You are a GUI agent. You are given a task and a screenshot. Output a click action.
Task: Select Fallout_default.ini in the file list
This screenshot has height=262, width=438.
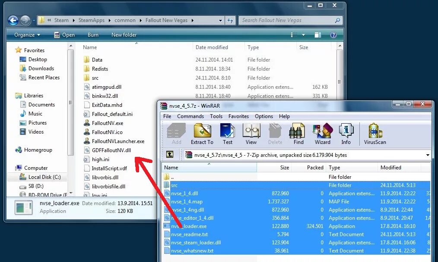[x=108, y=114]
